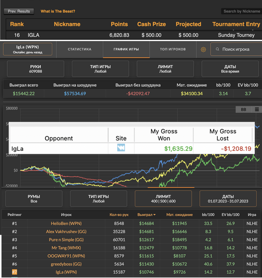The height and width of the screenshot is (278, 262).
Task: Toggle the BB chart units button
Action: (243, 109)
